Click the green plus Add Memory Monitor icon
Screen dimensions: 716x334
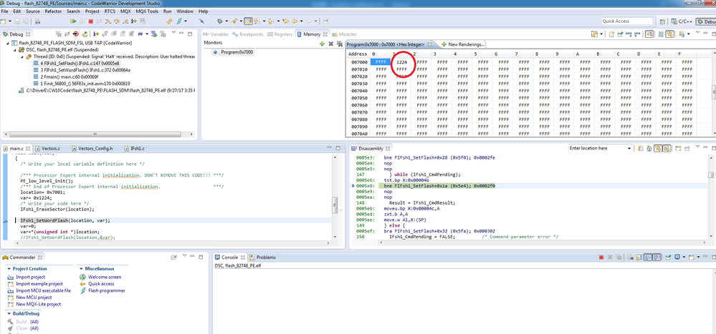321,44
